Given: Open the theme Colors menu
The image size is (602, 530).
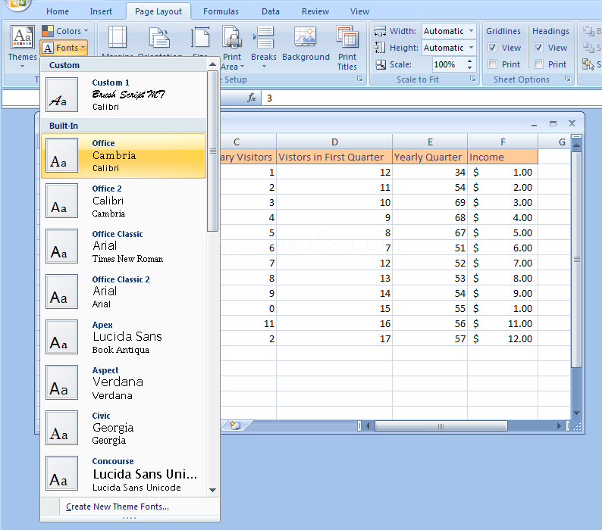Looking at the screenshot, I should [64, 31].
